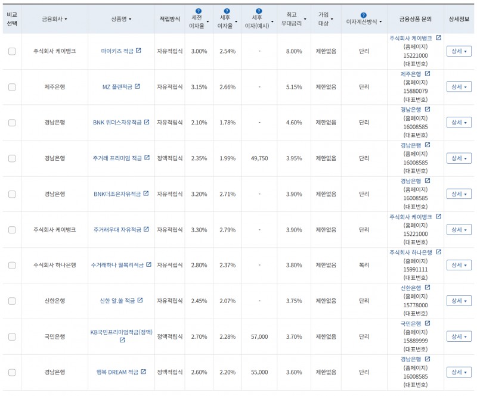Open 마이키즈 적금 product link
Image resolution: width=477 pixels, height=396 pixels.
tap(117, 51)
